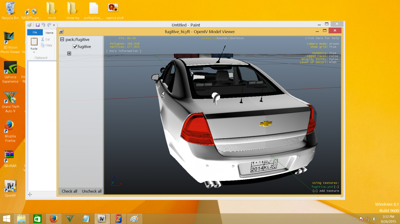Click Cut in Paint's Clipboard group

click(46, 39)
